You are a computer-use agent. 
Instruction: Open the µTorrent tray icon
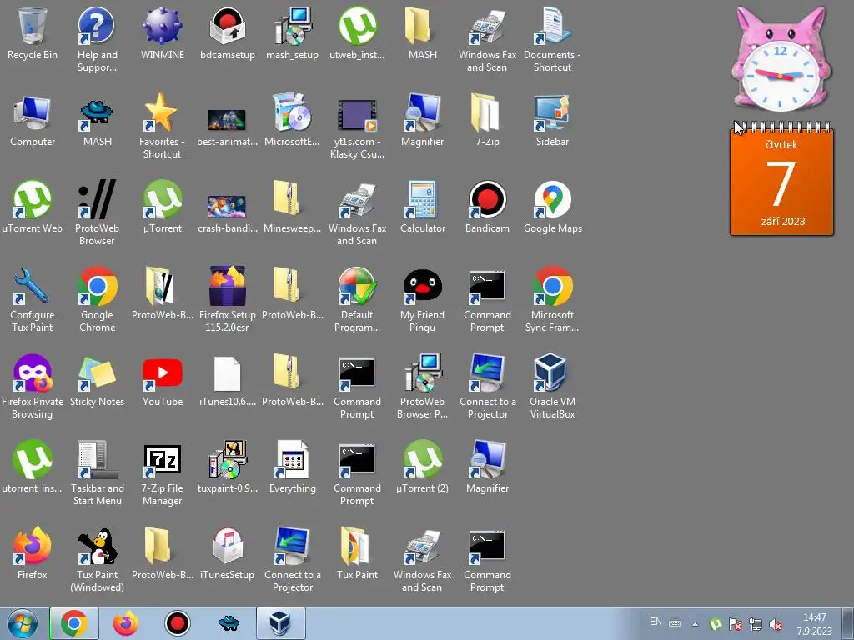(716, 624)
